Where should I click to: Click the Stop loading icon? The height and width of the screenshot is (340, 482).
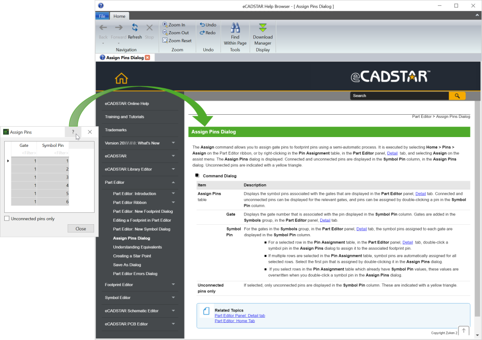tap(149, 28)
